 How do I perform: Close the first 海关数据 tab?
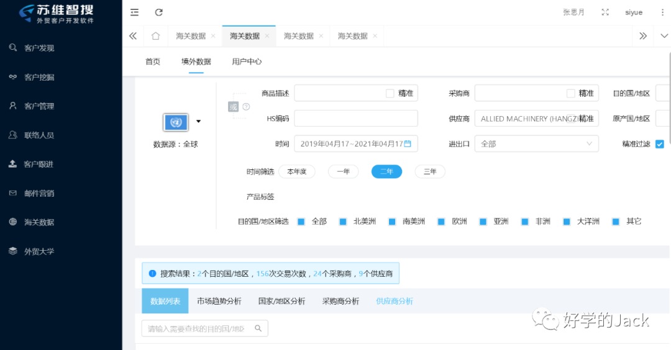click(x=213, y=36)
